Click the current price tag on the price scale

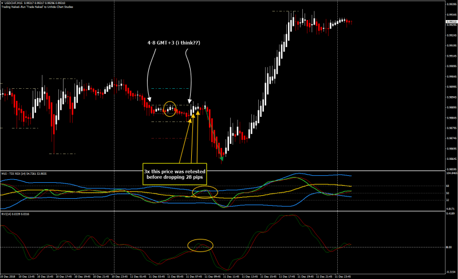click(452, 22)
